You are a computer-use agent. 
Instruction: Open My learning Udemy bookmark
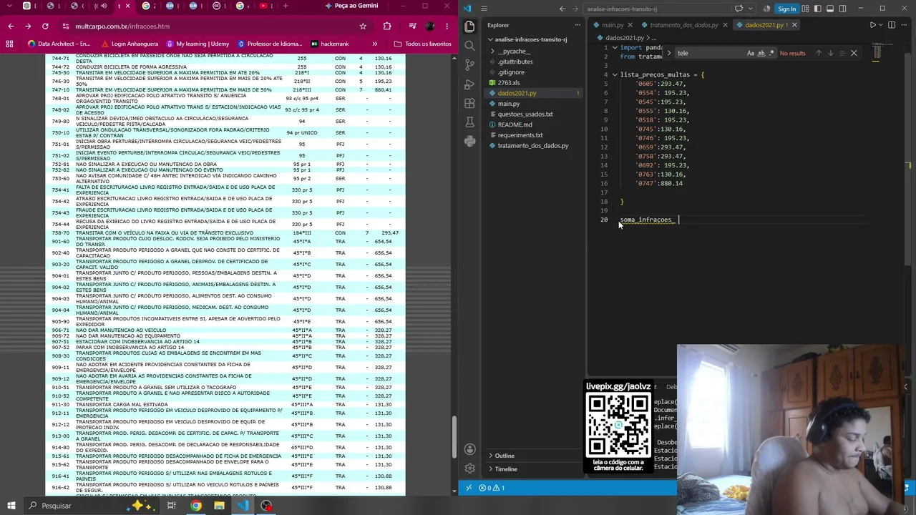[x=197, y=44]
